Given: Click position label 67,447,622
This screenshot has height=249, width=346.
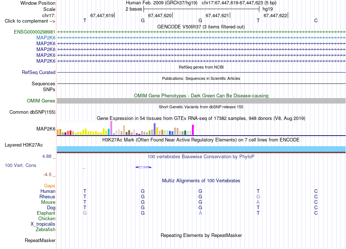Looking at the screenshot, I should coord(275,15).
